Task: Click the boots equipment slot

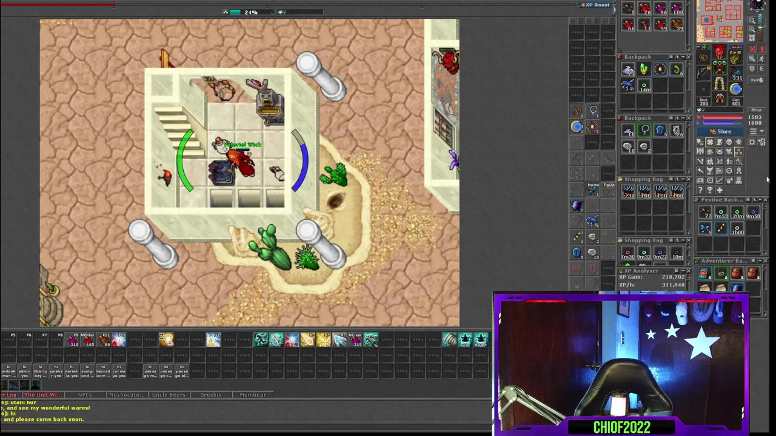Action: point(719,97)
